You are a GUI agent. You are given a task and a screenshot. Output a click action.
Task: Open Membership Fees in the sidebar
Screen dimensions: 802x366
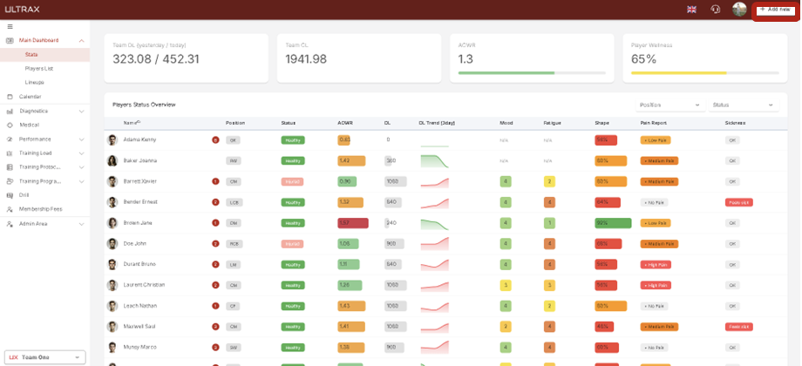(x=41, y=209)
